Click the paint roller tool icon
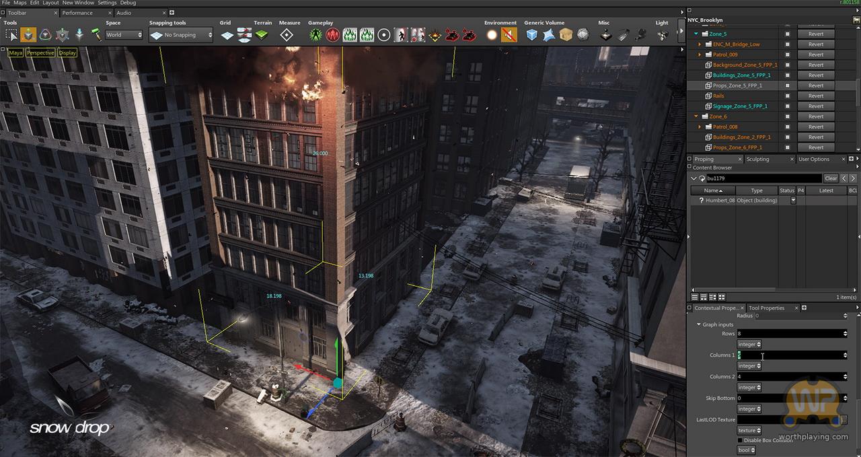 tap(96, 35)
